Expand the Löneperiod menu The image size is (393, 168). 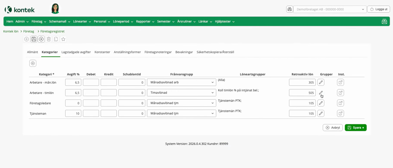(123, 22)
